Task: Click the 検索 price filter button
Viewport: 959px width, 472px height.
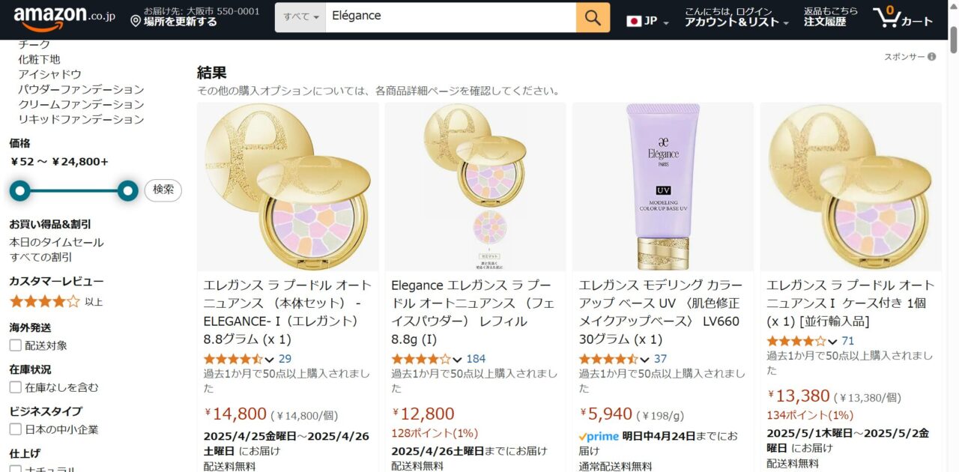Action: pyautogui.click(x=163, y=190)
